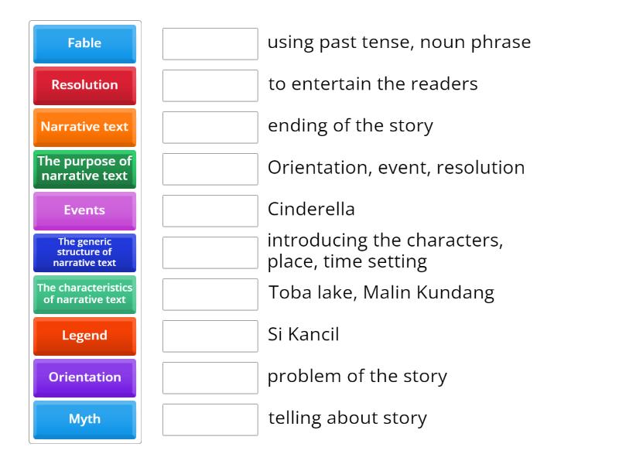Select 'The purpose of narrative text' tile

click(x=84, y=169)
